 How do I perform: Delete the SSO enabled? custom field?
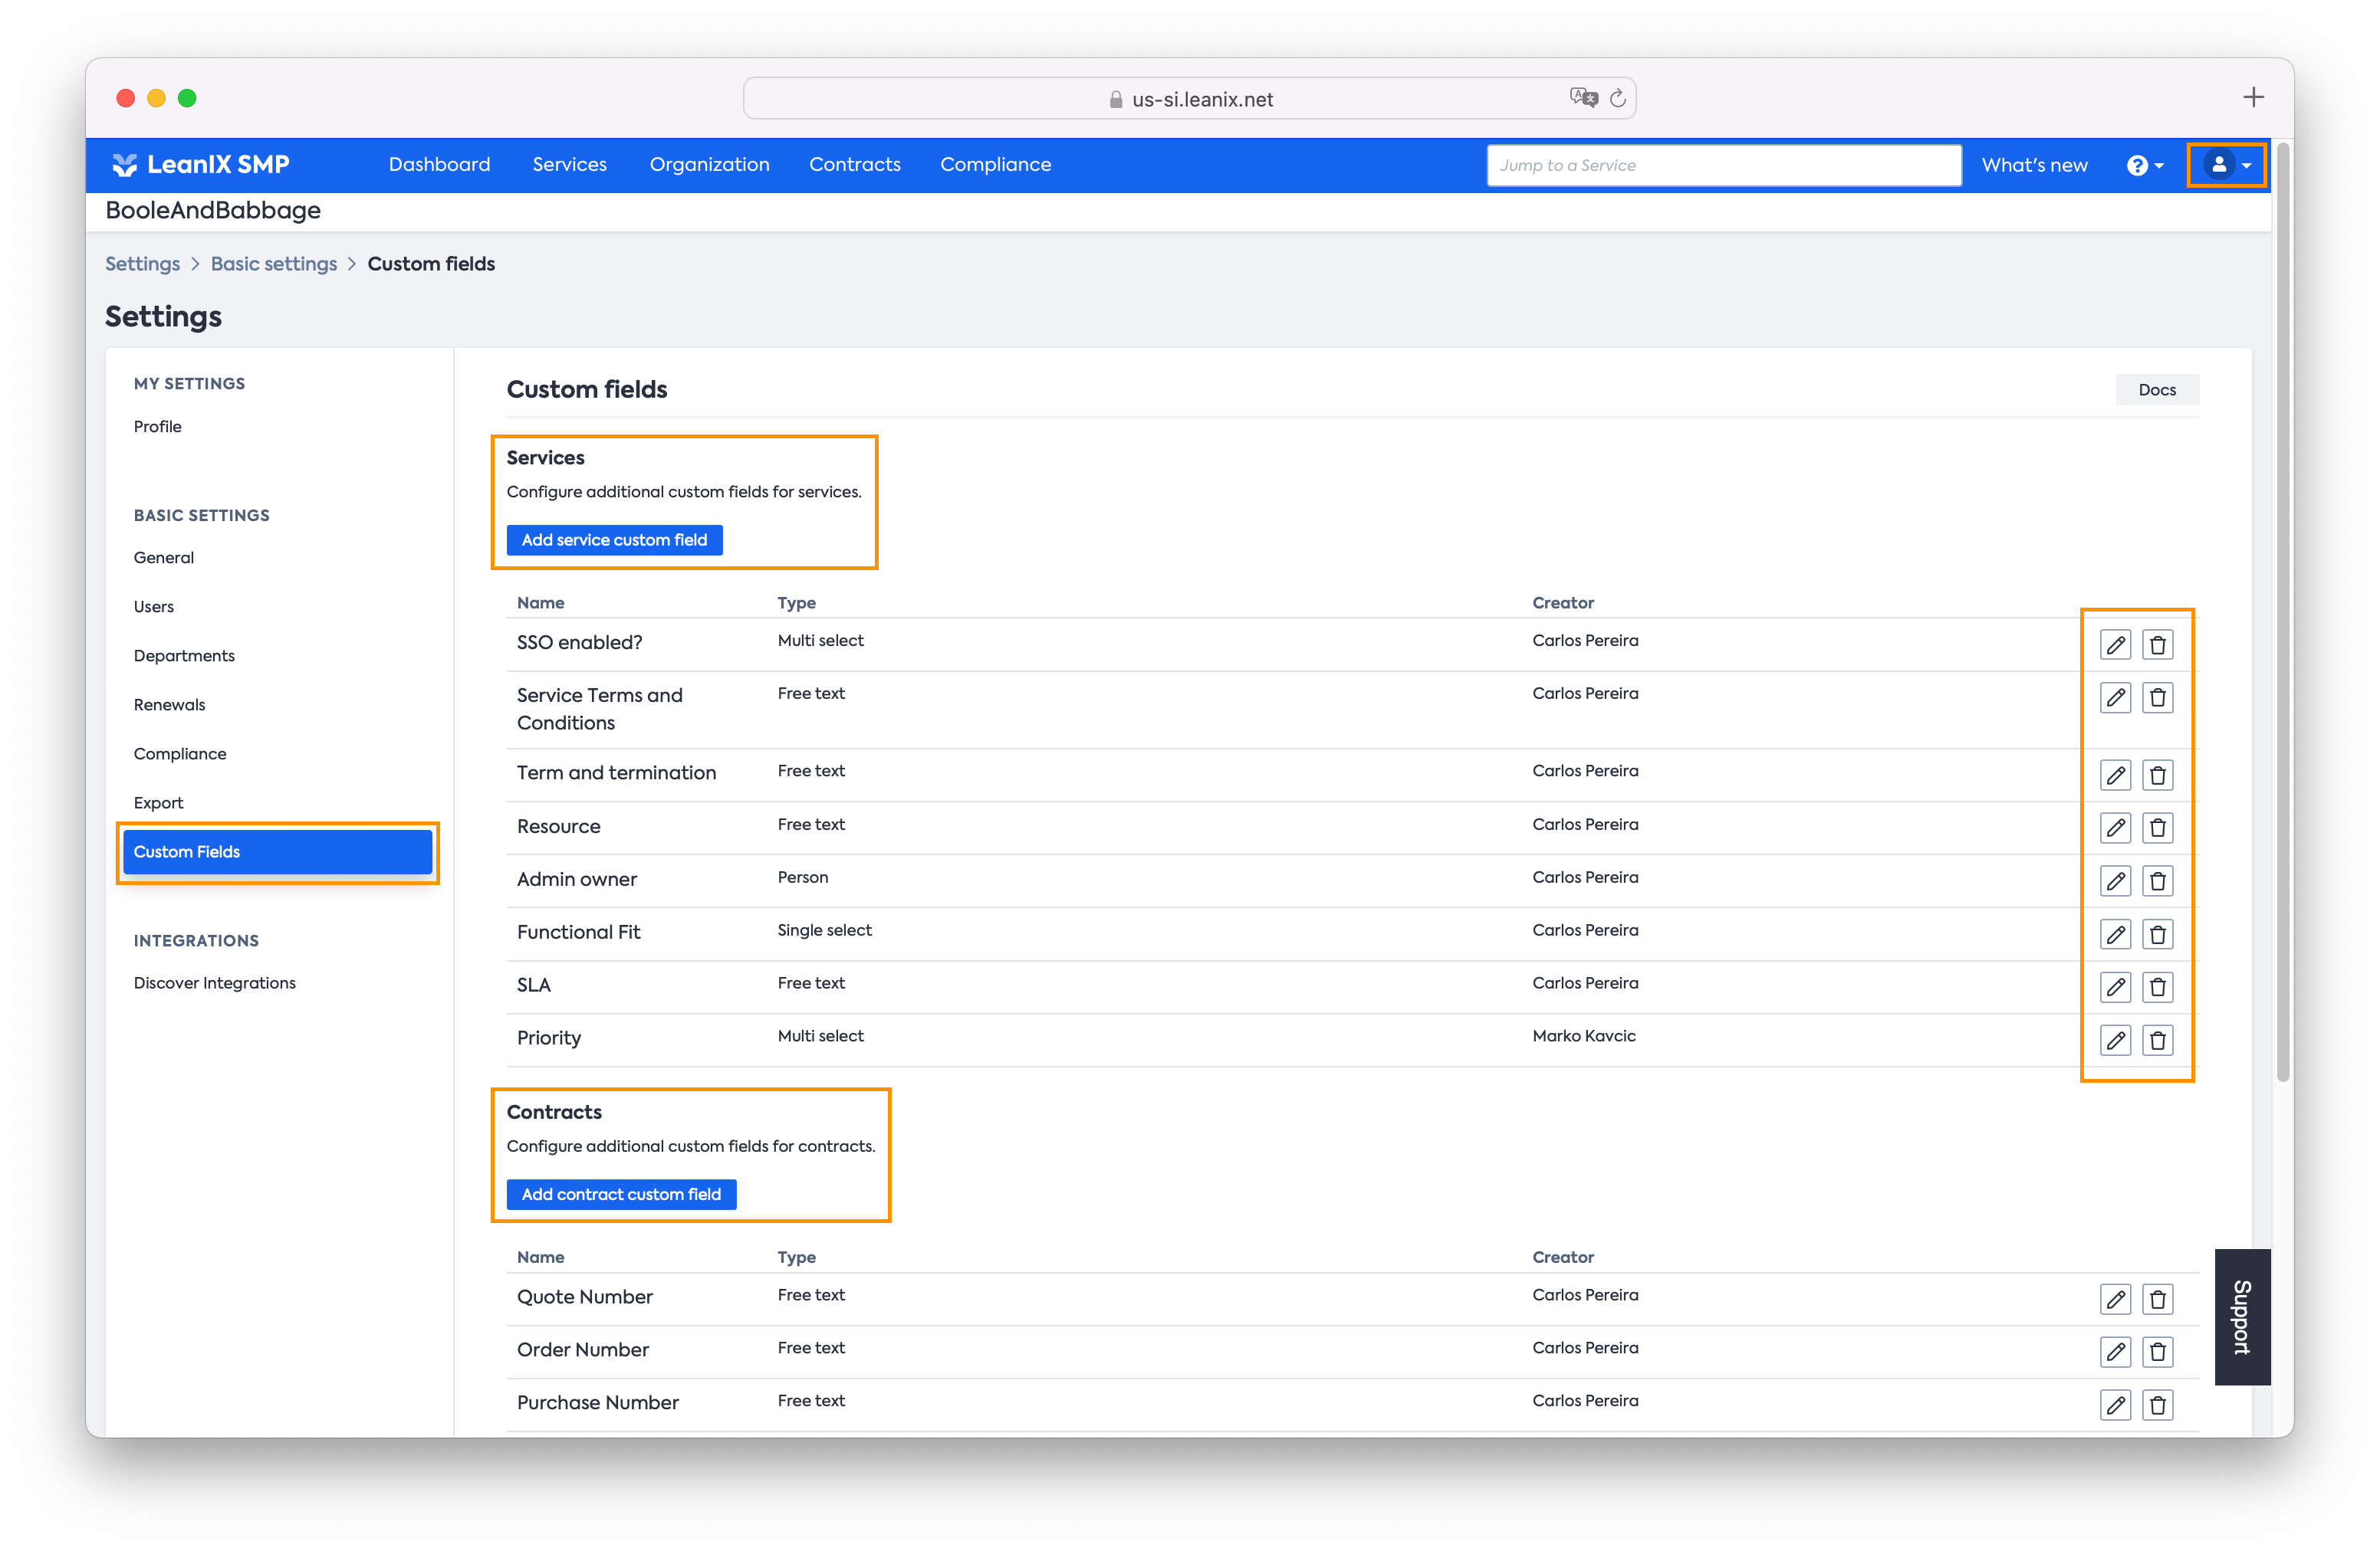[x=2157, y=644]
